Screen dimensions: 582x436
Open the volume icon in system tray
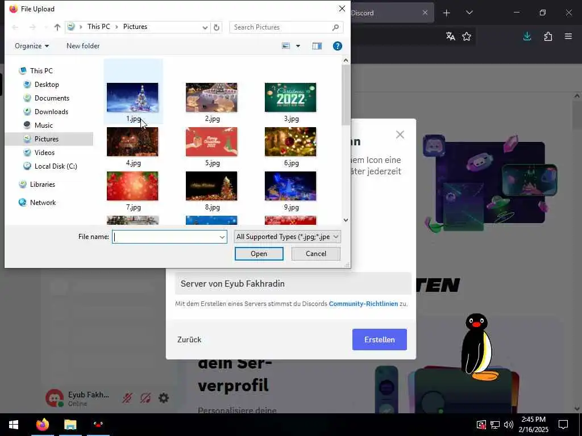(509, 425)
